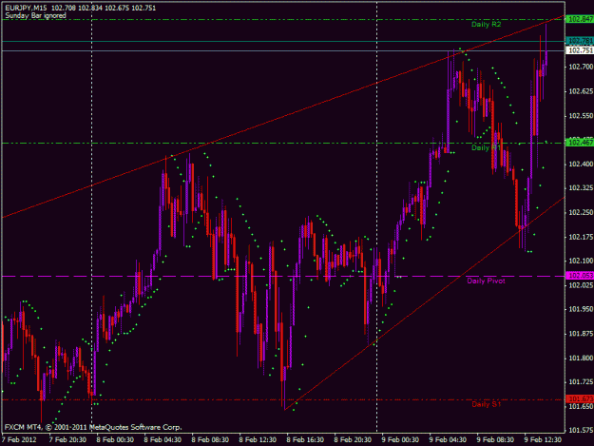Viewport: 594px width, 446px height.
Task: Click the 102.625 price axis label
Action: coord(581,91)
